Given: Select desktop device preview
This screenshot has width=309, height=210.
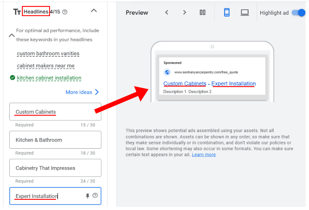Looking at the screenshot, I should [x=245, y=12].
